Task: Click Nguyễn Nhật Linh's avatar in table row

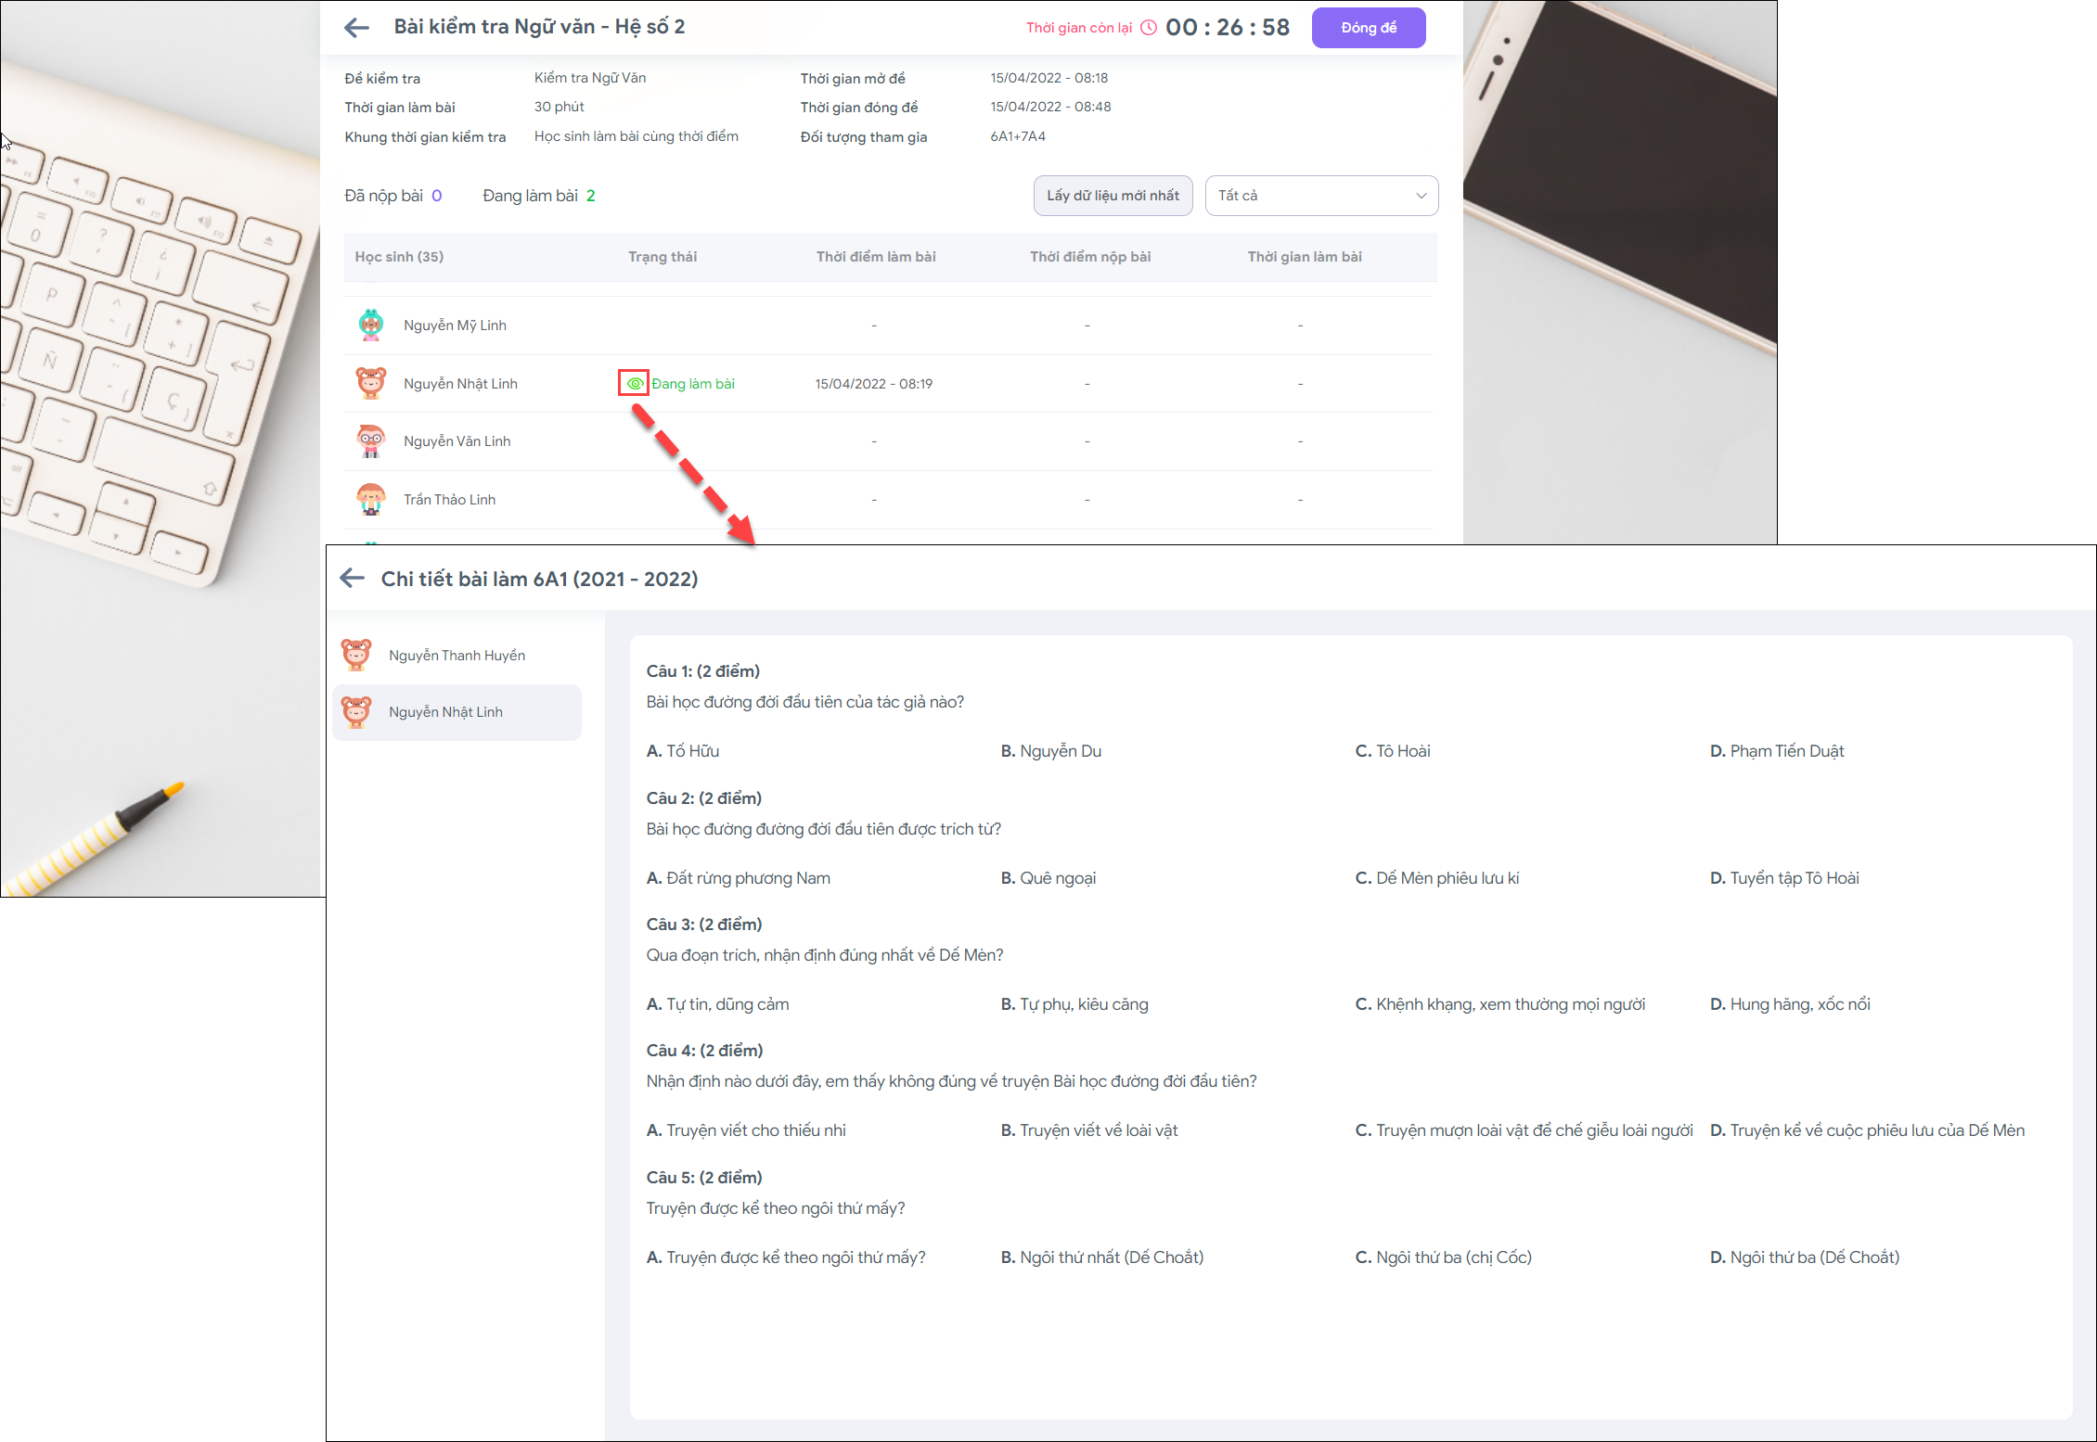Action: tap(371, 383)
